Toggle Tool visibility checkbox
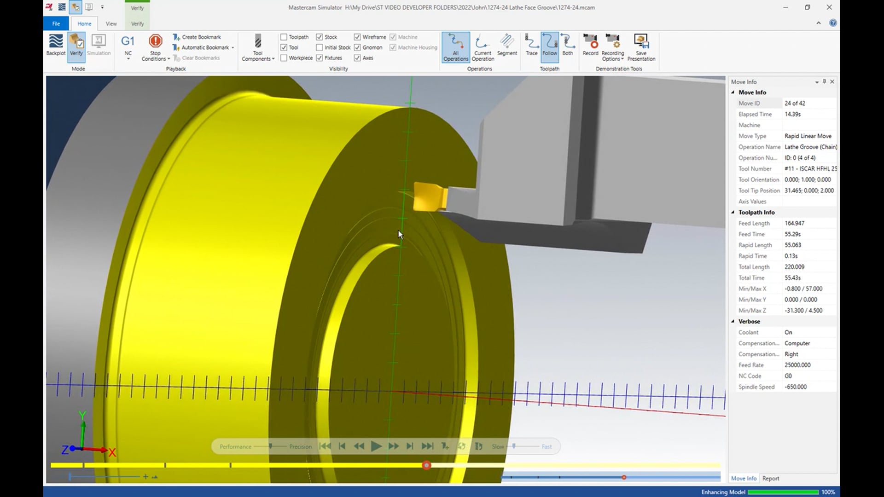This screenshot has height=497, width=884. (284, 47)
